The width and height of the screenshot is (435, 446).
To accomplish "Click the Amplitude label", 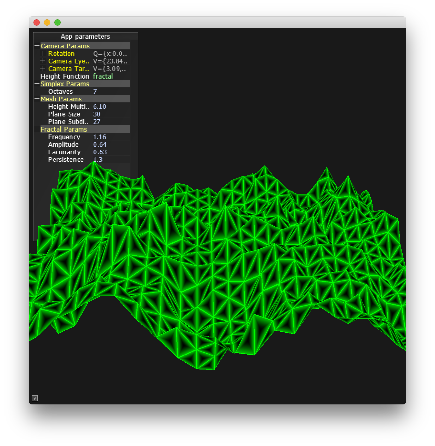I will 63,144.
